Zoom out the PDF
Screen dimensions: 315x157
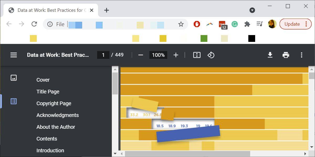pyautogui.click(x=141, y=55)
